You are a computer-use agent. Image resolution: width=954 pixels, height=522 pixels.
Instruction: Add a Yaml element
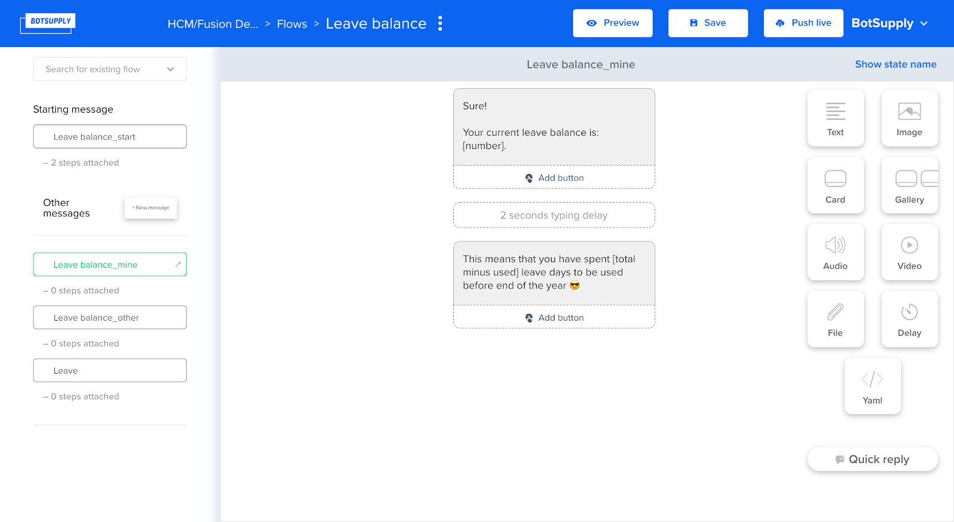[872, 386]
